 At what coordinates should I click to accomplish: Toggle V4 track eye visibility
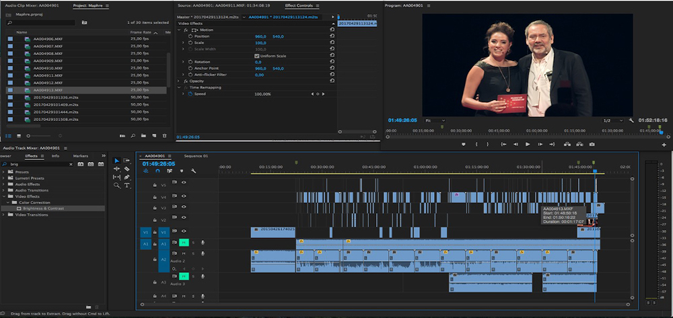(x=184, y=196)
